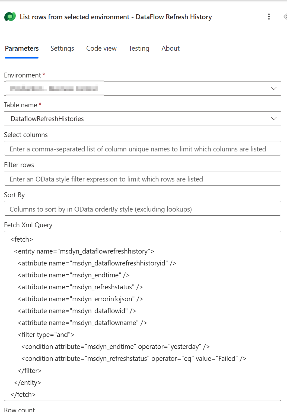Switch to the Parameters tab
Image resolution: width=287 pixels, height=412 pixels.
click(22, 48)
